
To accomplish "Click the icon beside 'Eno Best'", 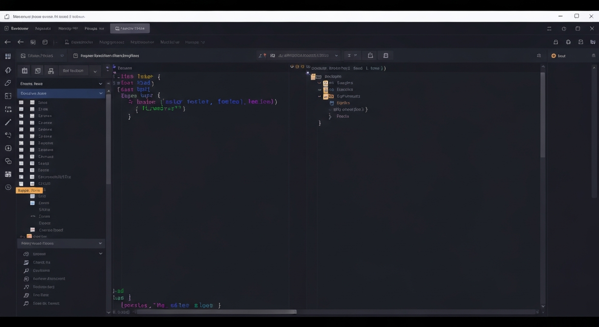I will coord(26,295).
